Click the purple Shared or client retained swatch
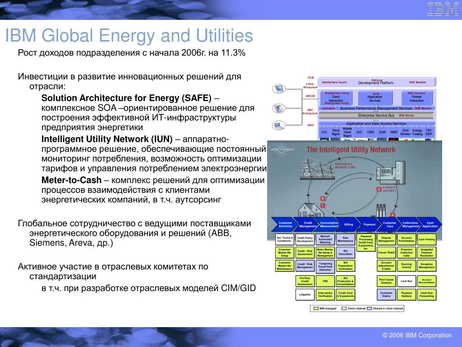 pos(369,308)
